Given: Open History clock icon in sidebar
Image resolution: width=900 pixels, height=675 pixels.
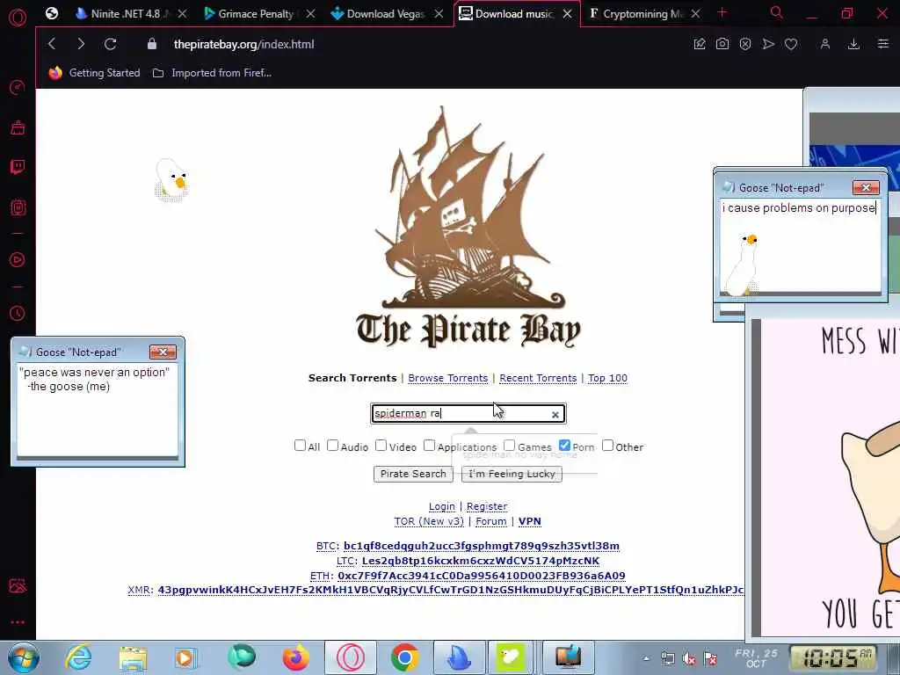Looking at the screenshot, I should point(18,313).
